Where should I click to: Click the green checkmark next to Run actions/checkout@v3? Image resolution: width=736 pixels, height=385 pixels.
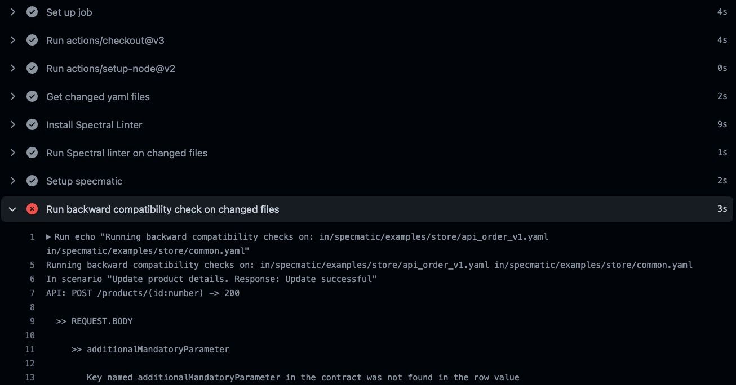click(x=32, y=40)
